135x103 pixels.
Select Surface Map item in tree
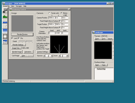(101, 69)
